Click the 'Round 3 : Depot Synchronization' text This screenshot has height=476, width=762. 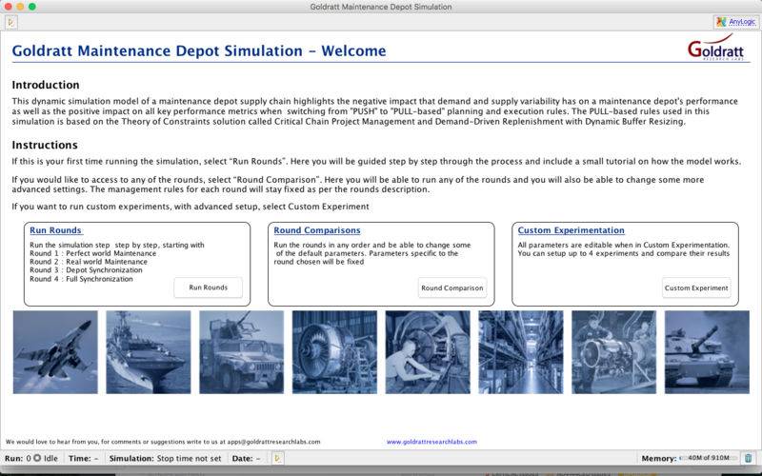coord(86,270)
